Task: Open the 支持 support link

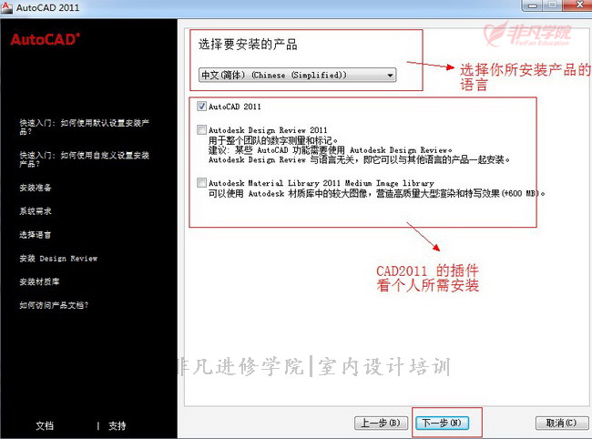Action: 117,425
